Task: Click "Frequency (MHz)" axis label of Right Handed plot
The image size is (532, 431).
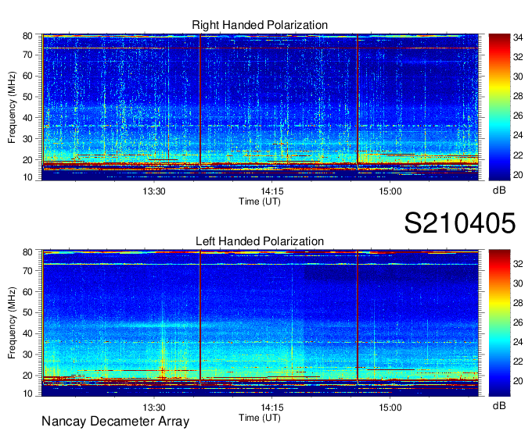Action: [x=12, y=107]
